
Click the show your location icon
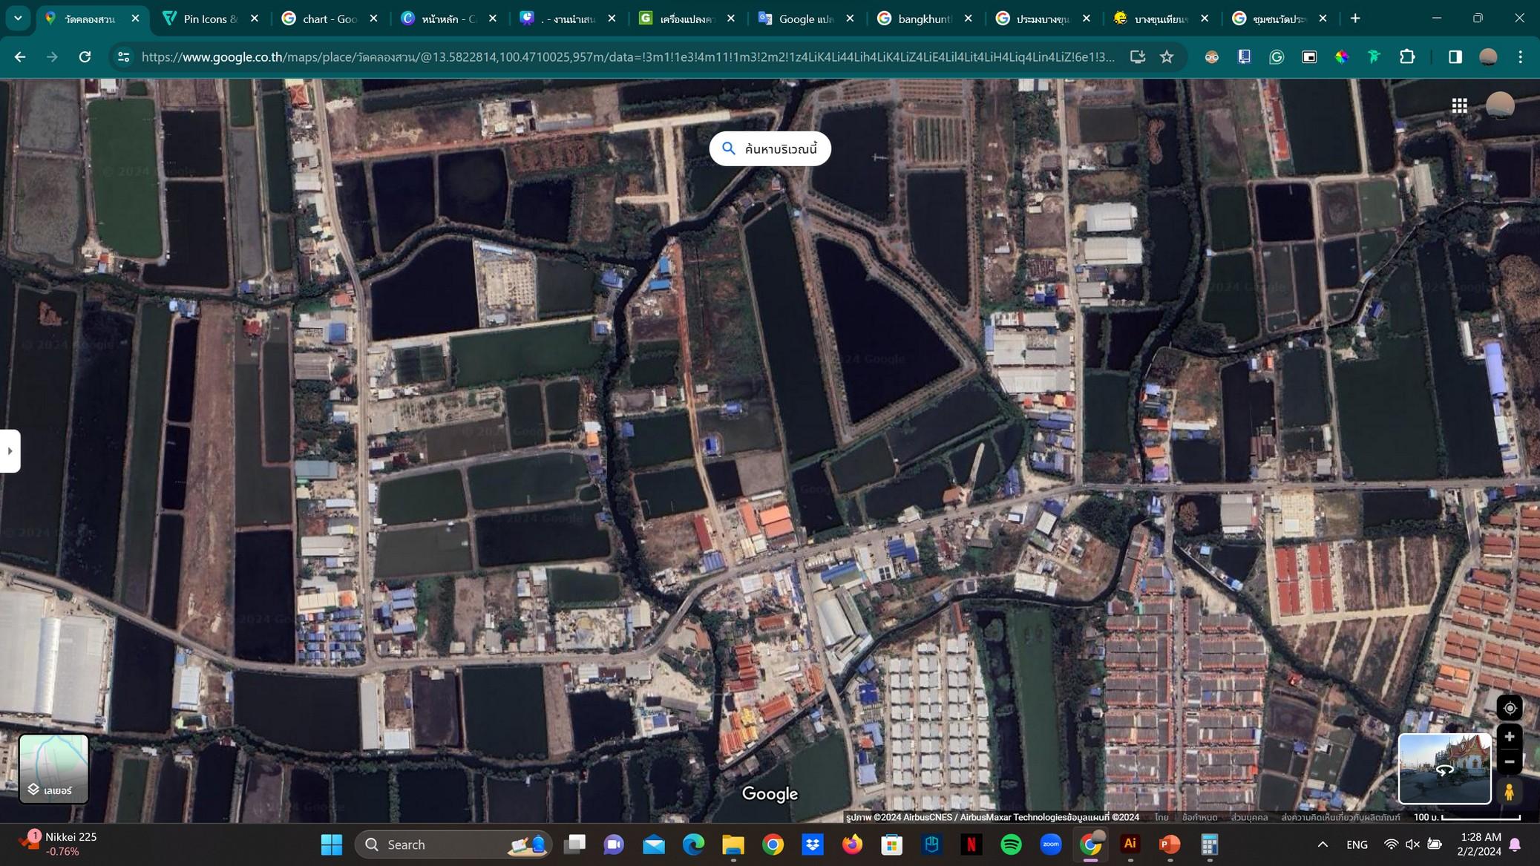pos(1510,708)
